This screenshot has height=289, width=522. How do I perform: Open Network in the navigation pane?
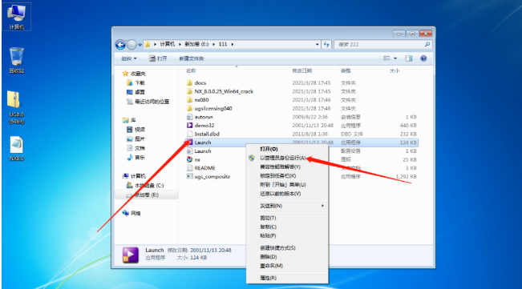click(x=132, y=213)
